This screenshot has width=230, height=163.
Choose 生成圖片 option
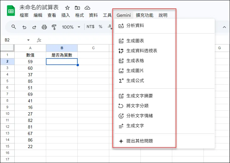[164, 71]
